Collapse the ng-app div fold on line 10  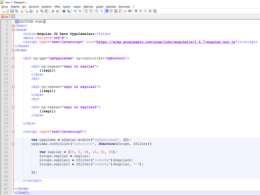pos(13,58)
